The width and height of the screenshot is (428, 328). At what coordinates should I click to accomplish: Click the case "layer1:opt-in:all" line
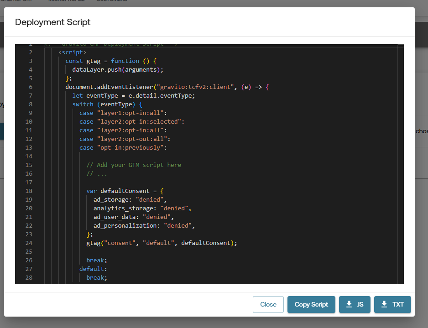(123, 113)
